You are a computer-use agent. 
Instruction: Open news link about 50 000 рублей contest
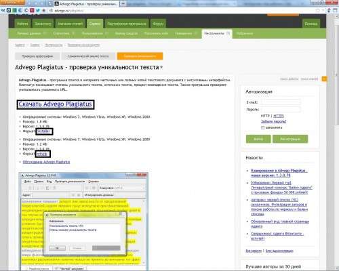click(x=281, y=188)
